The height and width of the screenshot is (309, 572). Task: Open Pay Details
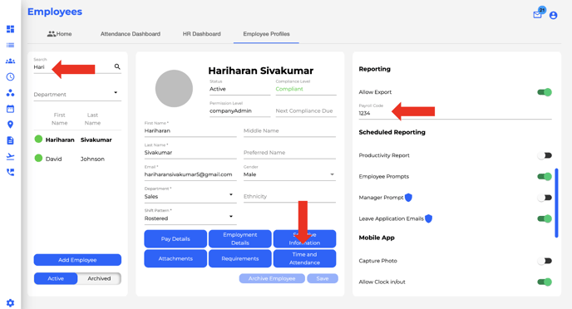click(175, 238)
